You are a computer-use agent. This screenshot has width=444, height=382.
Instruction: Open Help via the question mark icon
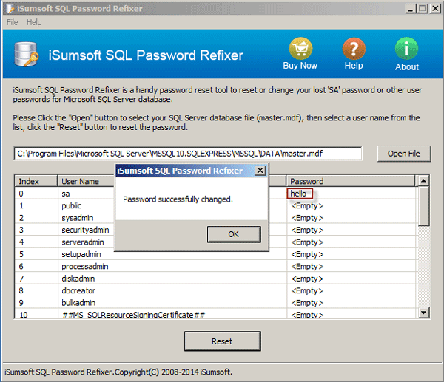[x=354, y=48]
